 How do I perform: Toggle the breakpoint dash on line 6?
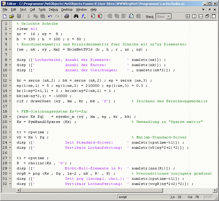tap(10, 49)
